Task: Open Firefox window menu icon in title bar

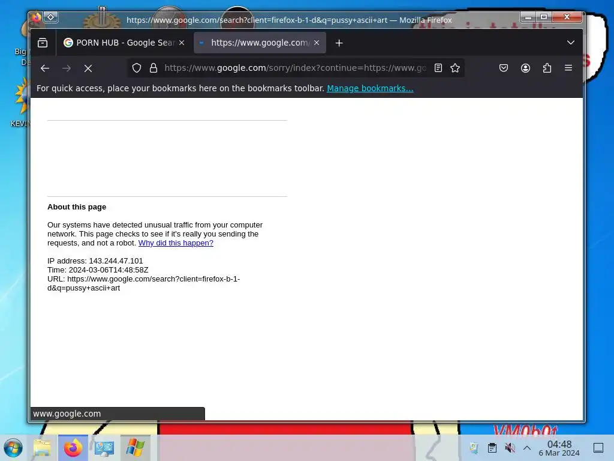Action: point(37,17)
